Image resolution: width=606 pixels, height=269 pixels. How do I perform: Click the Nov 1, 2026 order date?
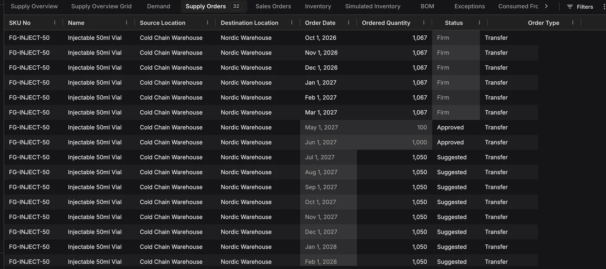(329, 53)
